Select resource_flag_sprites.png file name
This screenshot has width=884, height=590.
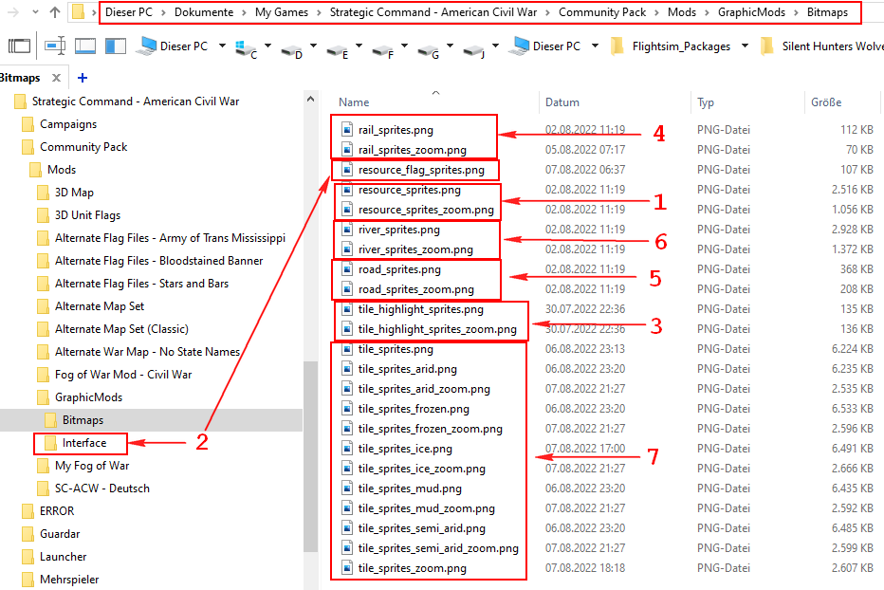coord(421,170)
